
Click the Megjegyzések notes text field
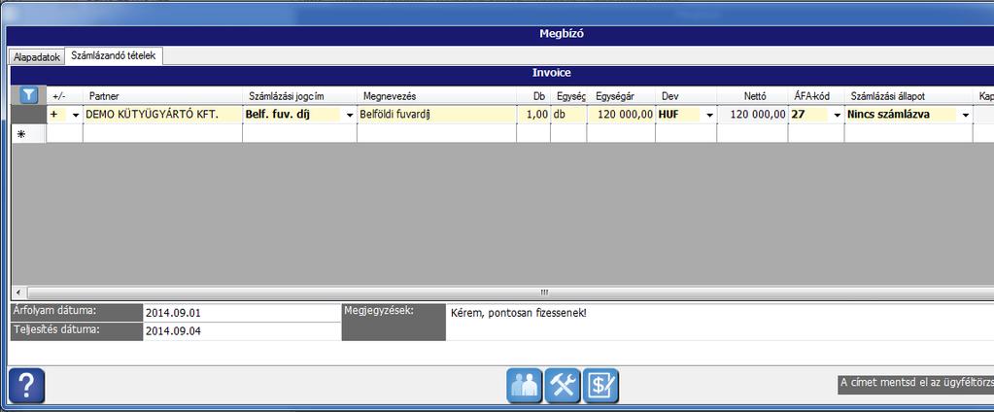pos(720,322)
